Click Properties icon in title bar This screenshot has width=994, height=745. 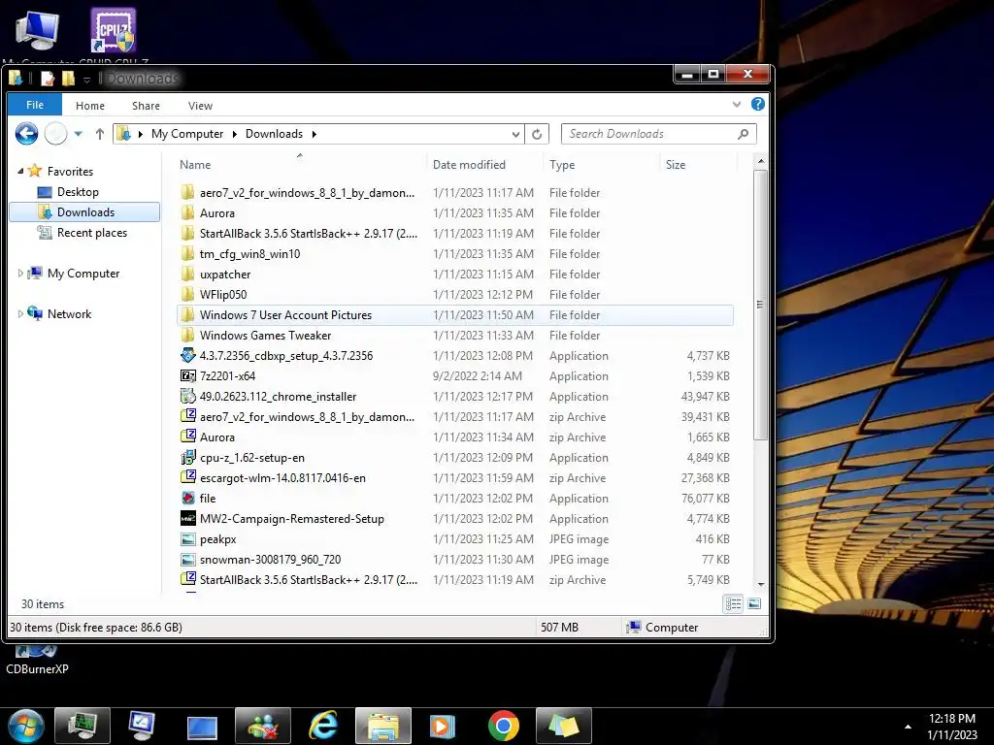click(x=48, y=79)
